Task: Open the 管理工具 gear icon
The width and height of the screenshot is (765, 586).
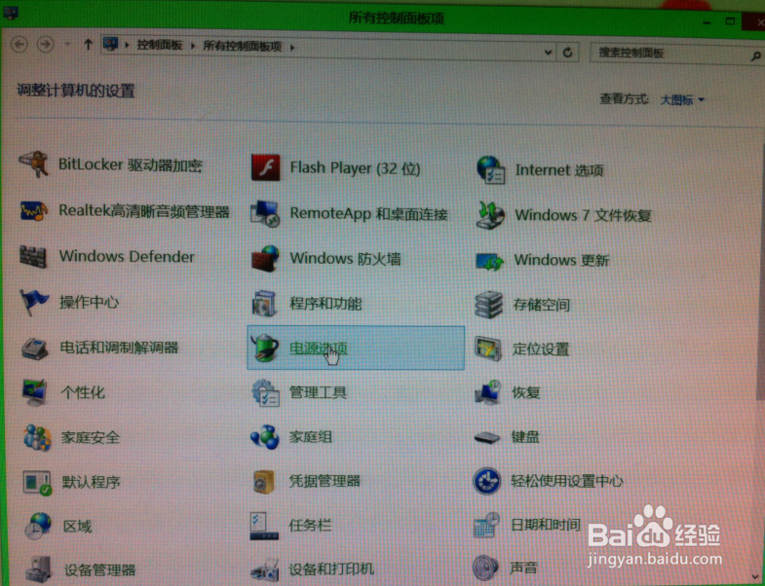Action: (x=265, y=393)
